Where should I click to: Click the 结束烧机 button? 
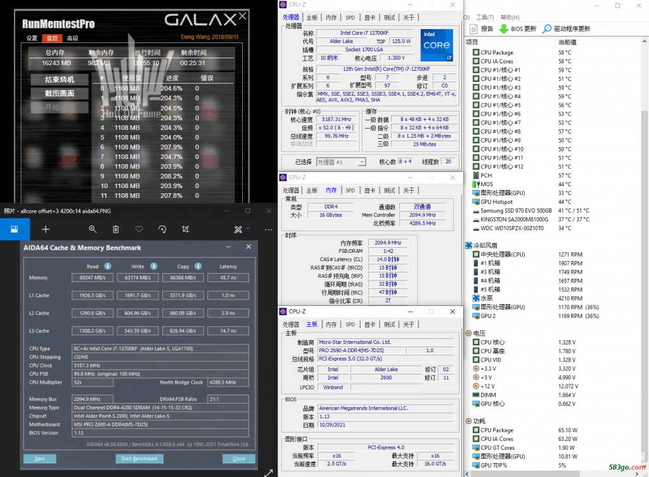pyautogui.click(x=60, y=79)
